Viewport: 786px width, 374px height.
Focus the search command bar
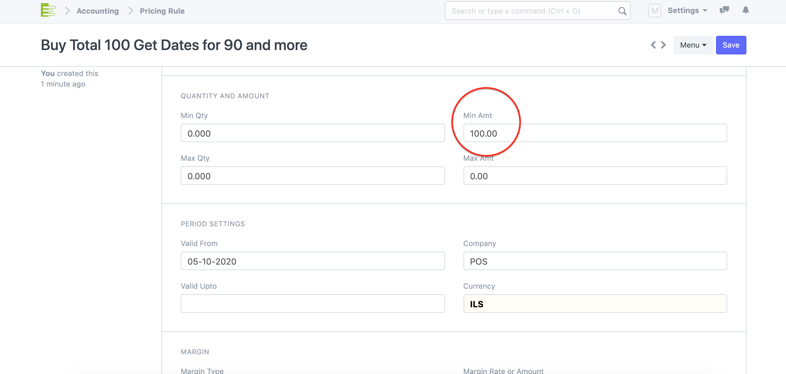(532, 11)
